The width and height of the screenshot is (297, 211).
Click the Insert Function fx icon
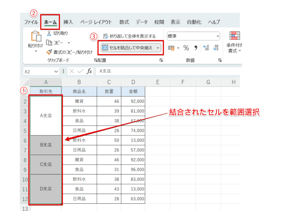pos(89,71)
